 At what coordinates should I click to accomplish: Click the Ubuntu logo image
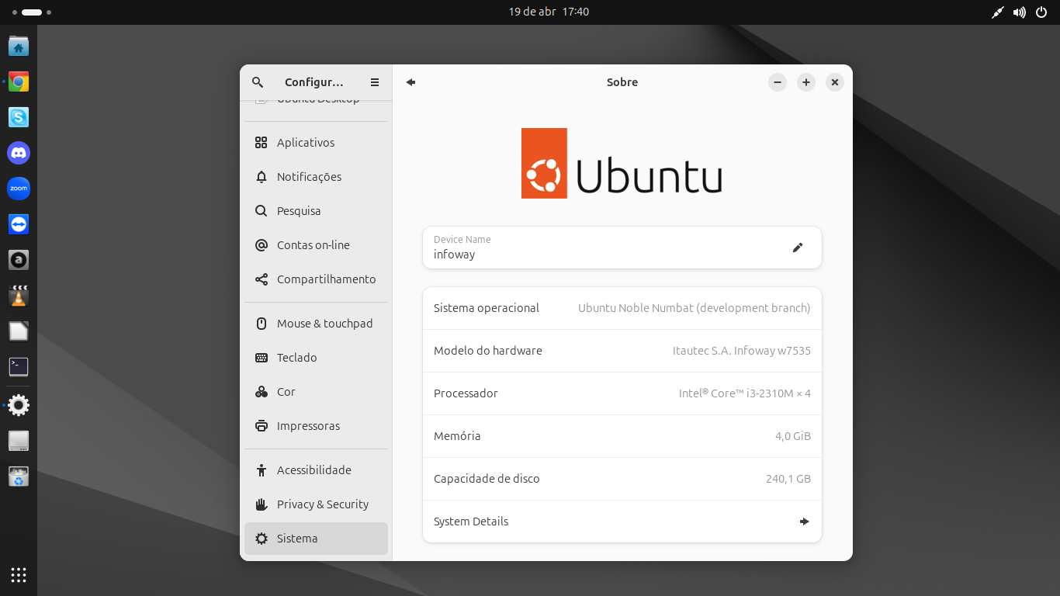click(x=622, y=163)
